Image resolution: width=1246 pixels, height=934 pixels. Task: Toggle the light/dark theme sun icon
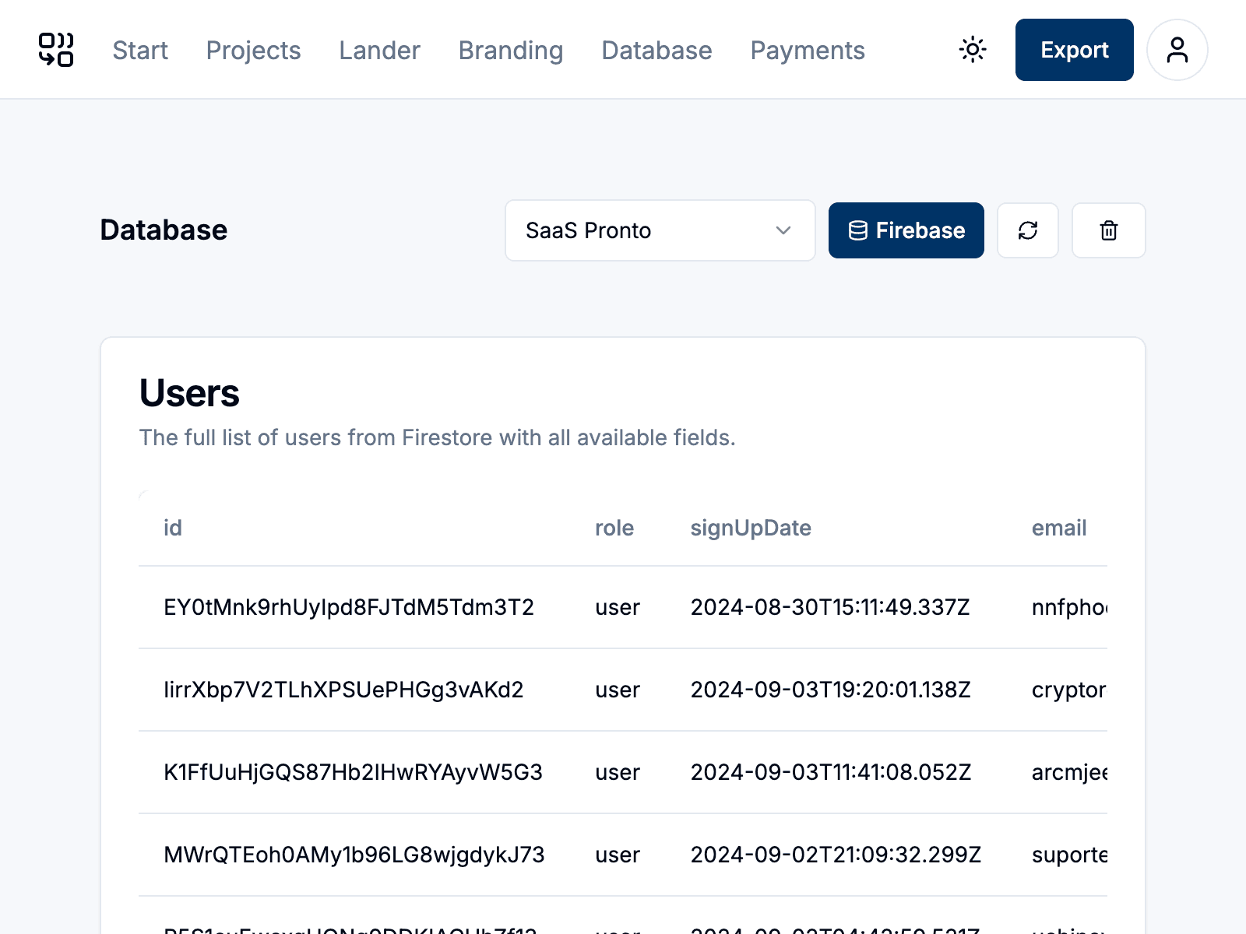coord(973,50)
